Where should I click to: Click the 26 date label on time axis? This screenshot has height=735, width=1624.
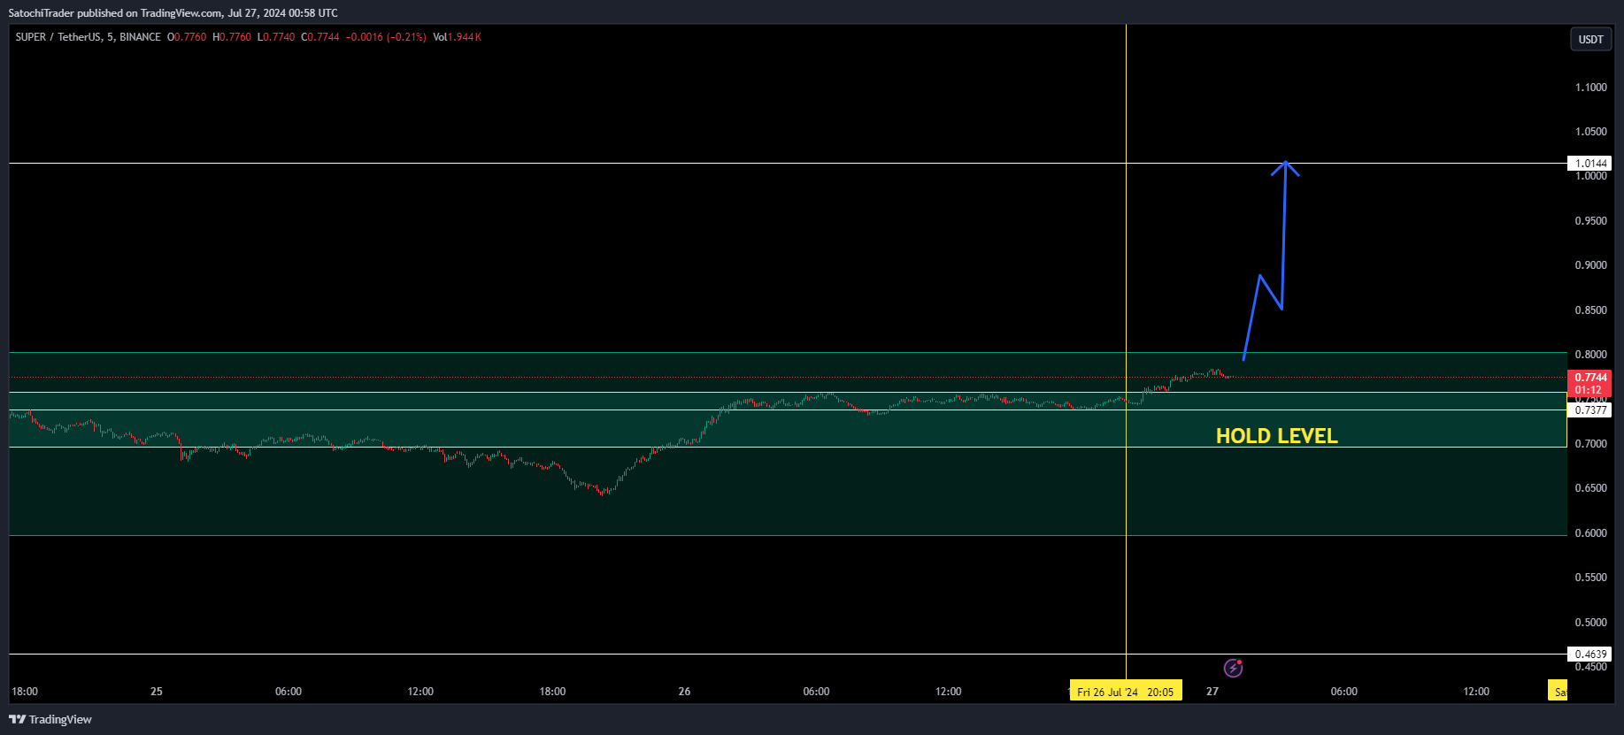pyautogui.click(x=684, y=692)
